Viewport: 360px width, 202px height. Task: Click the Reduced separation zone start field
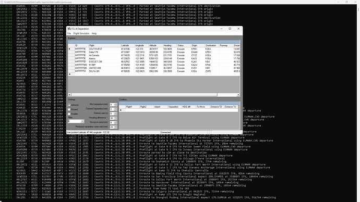(x=112, y=127)
